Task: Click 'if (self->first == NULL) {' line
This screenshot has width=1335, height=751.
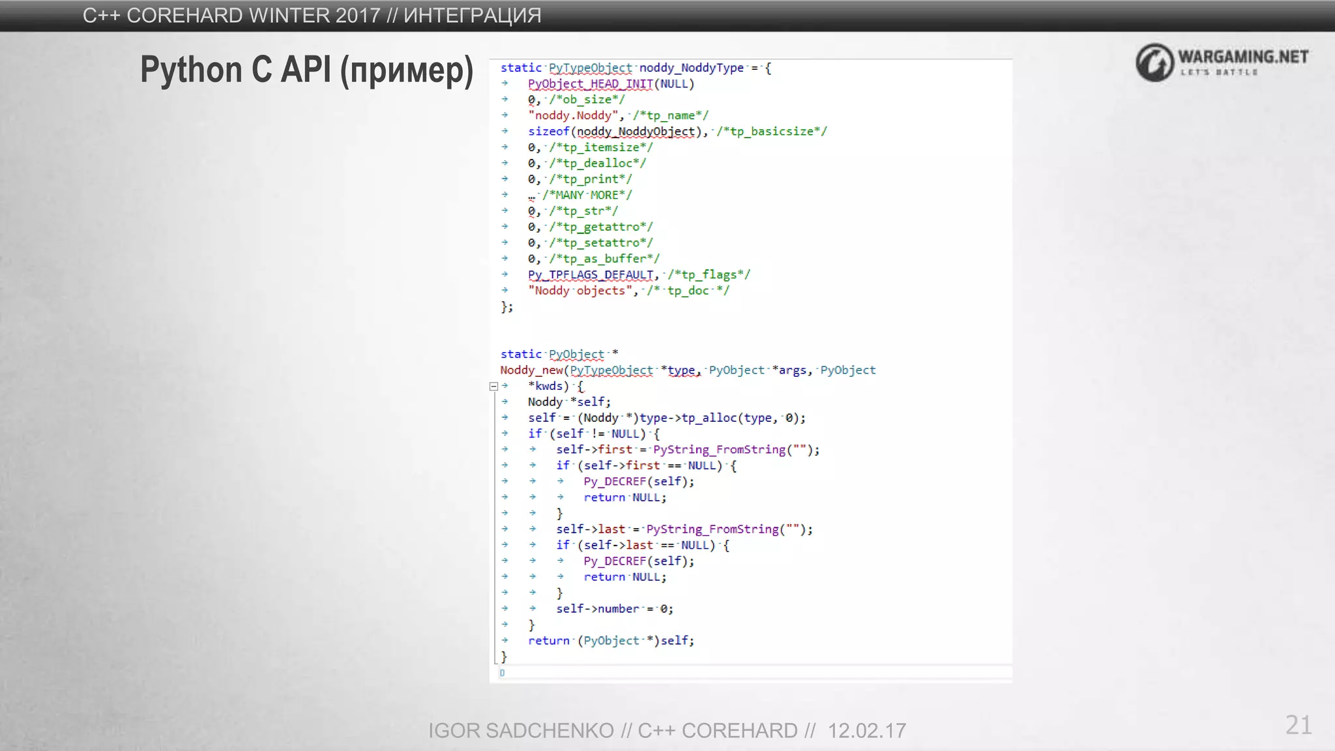Action: (646, 465)
